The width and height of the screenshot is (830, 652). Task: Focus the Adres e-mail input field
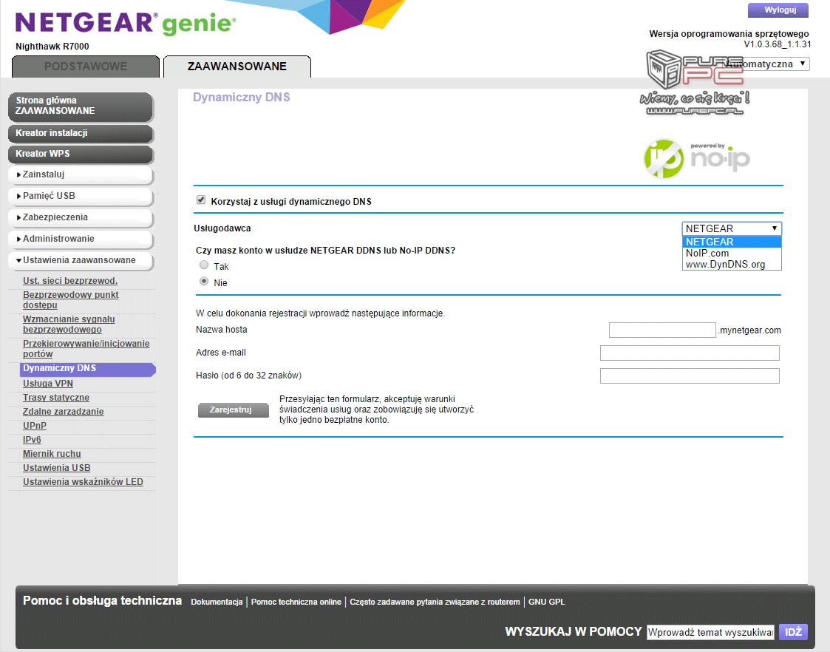click(690, 353)
